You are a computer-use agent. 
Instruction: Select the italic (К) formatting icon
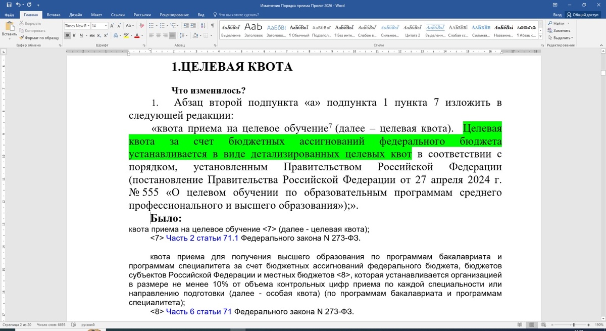pyautogui.click(x=74, y=35)
